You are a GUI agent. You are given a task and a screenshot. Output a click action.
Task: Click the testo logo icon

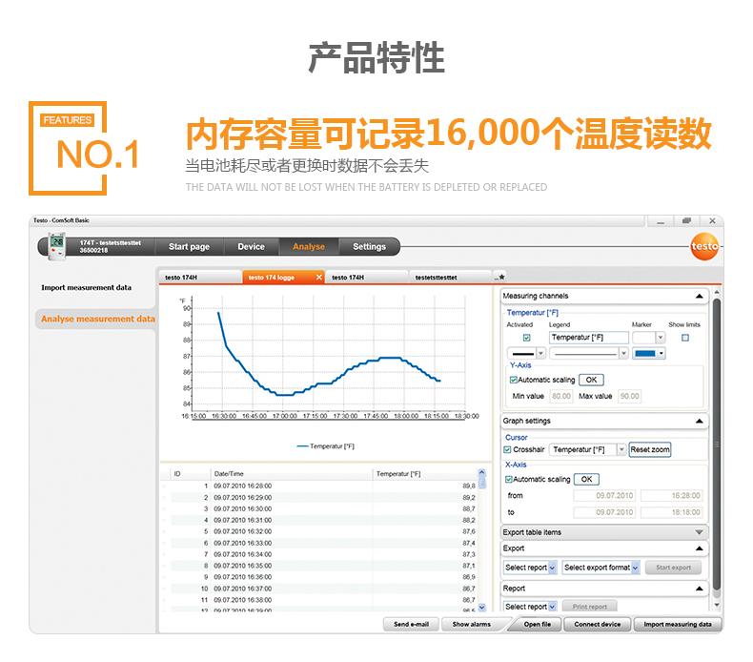tap(704, 247)
